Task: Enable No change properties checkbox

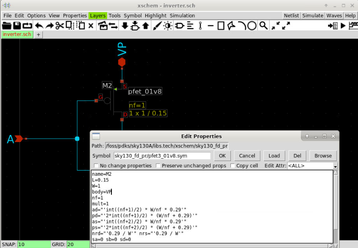Action: [96, 165]
